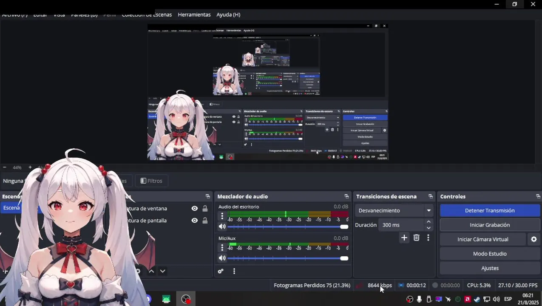Adjust the Mic/Aux volume slider

pyautogui.click(x=288, y=258)
